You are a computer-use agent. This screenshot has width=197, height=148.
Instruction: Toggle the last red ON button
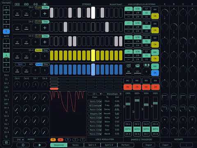[156, 87]
